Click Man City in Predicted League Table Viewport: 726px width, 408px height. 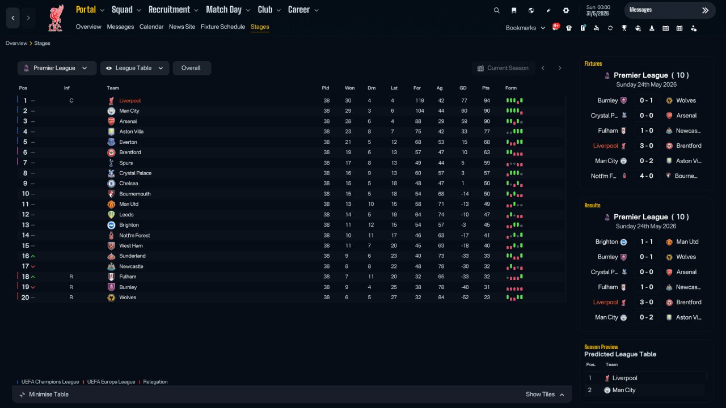click(x=624, y=390)
